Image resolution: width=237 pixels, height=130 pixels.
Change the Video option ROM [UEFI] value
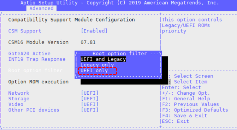[90, 104]
